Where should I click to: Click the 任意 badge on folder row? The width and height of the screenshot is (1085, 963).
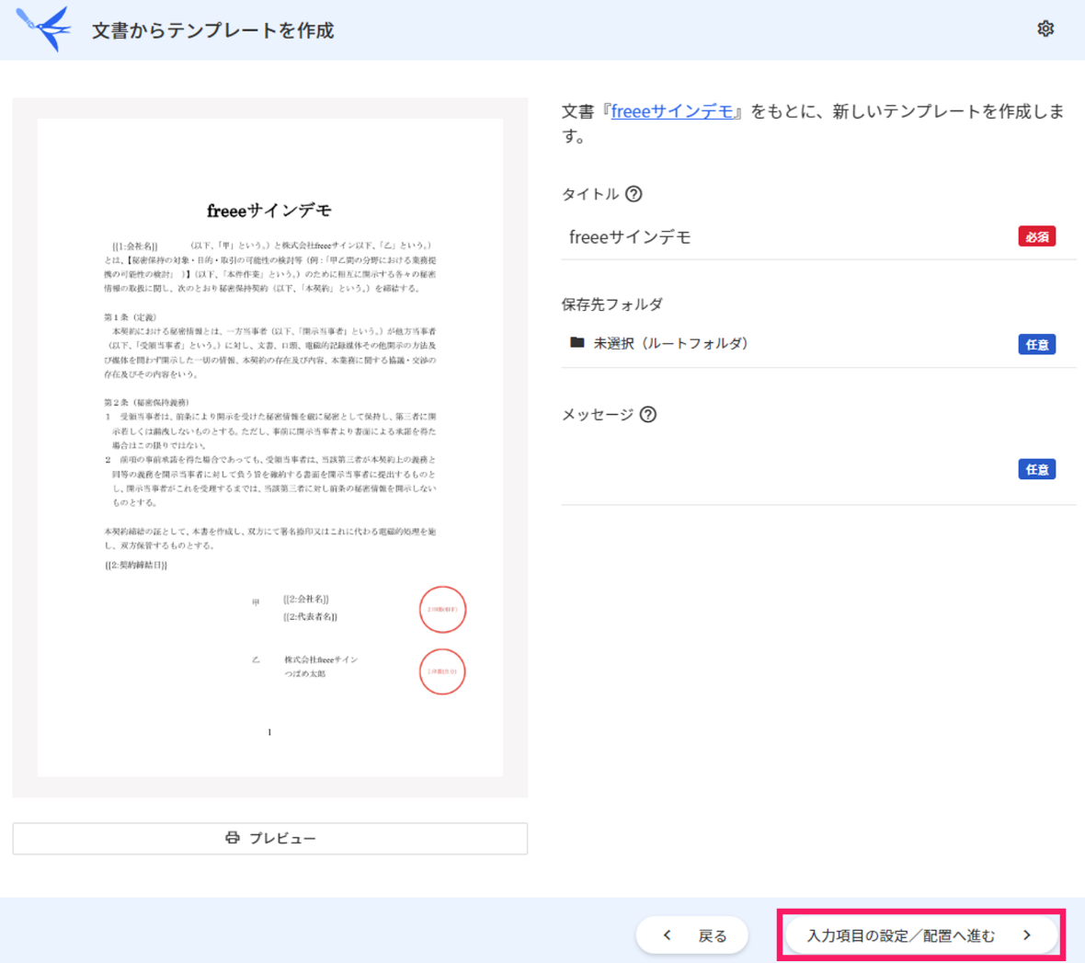[x=1036, y=344]
